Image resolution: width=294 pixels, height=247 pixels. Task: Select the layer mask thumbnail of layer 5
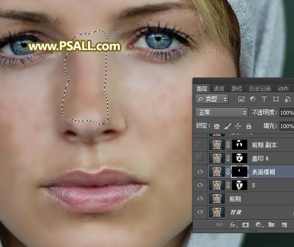point(240,185)
